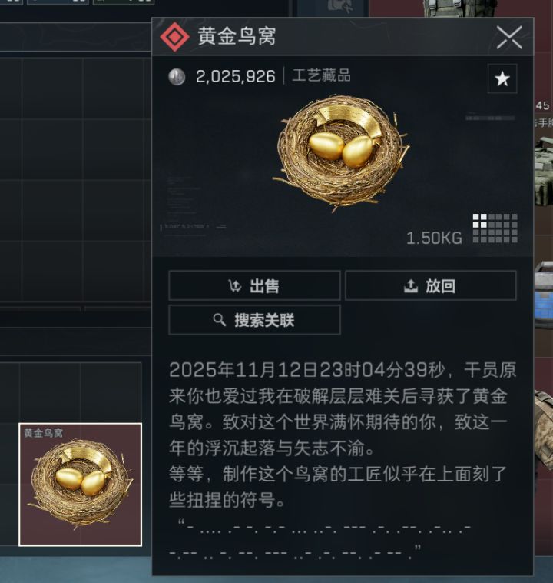
Task: Click the silver currency coin icon
Action: (177, 77)
